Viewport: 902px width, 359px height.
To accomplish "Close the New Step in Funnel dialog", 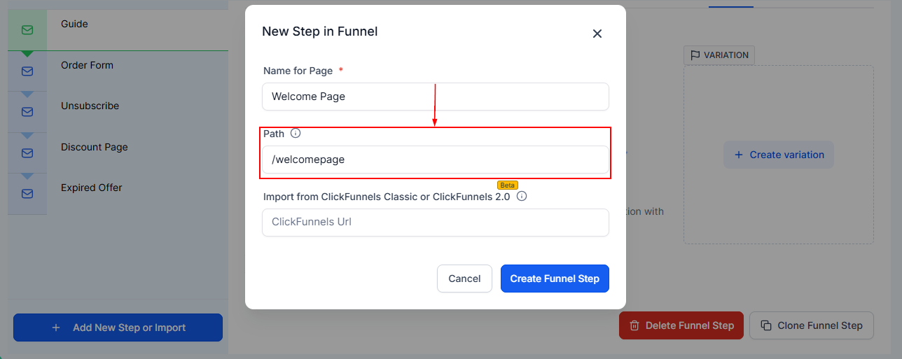I will (597, 34).
